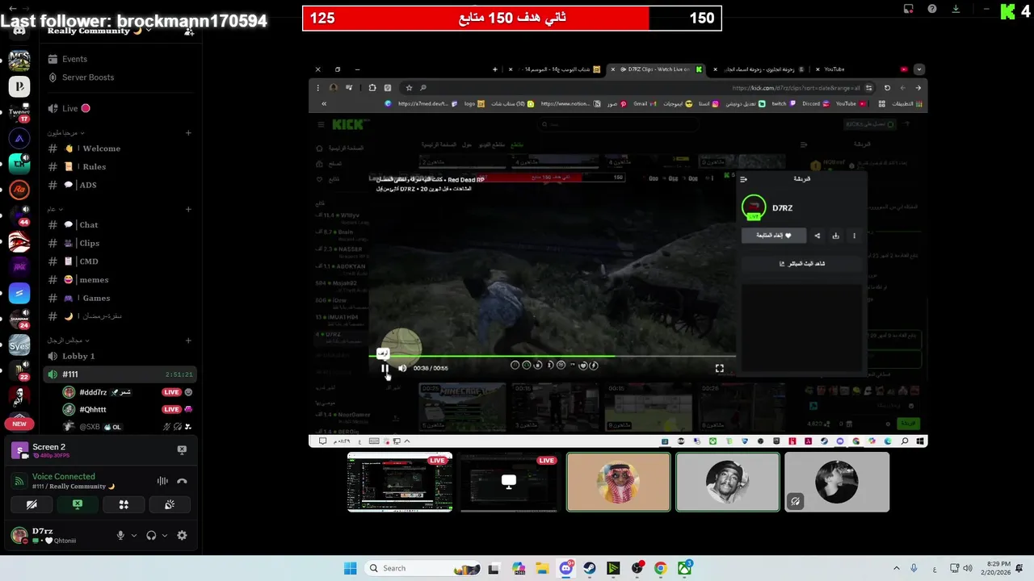The width and height of the screenshot is (1034, 581).
Task: Pause the clip in the shared screen
Action: (x=385, y=368)
